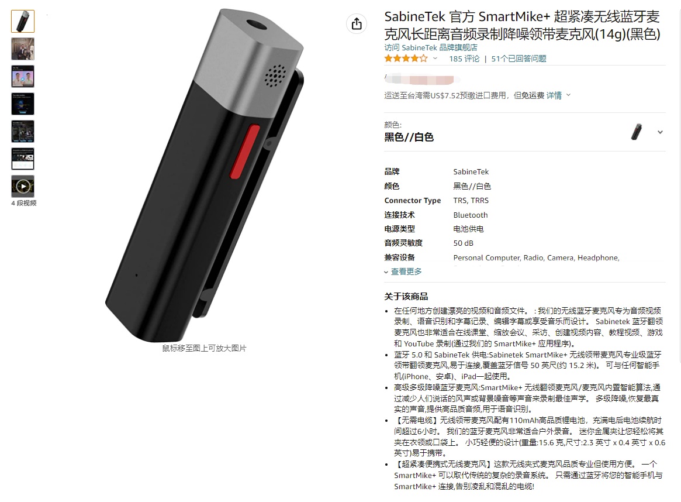Expand 详情 shipping details dropdown
Screen dimensions: 681x502
coord(558,95)
